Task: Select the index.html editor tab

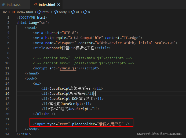Action: point(47,5)
